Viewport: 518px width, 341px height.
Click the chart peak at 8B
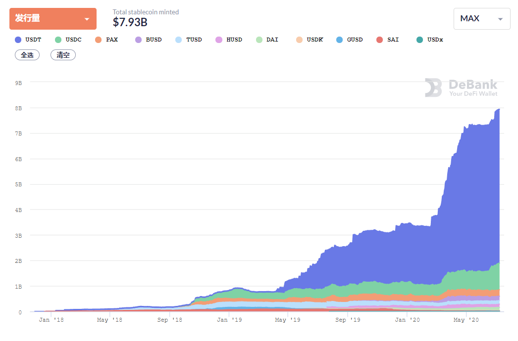pos(498,110)
